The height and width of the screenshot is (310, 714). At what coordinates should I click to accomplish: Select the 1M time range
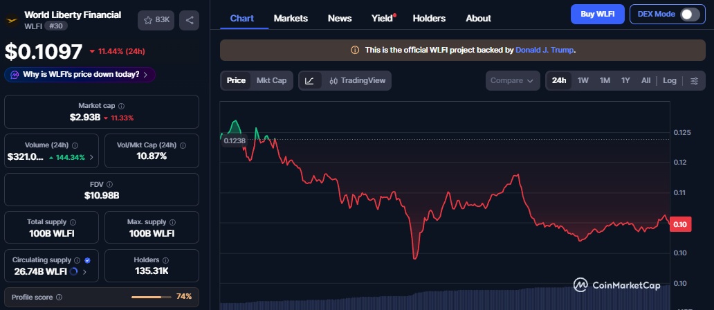click(605, 80)
